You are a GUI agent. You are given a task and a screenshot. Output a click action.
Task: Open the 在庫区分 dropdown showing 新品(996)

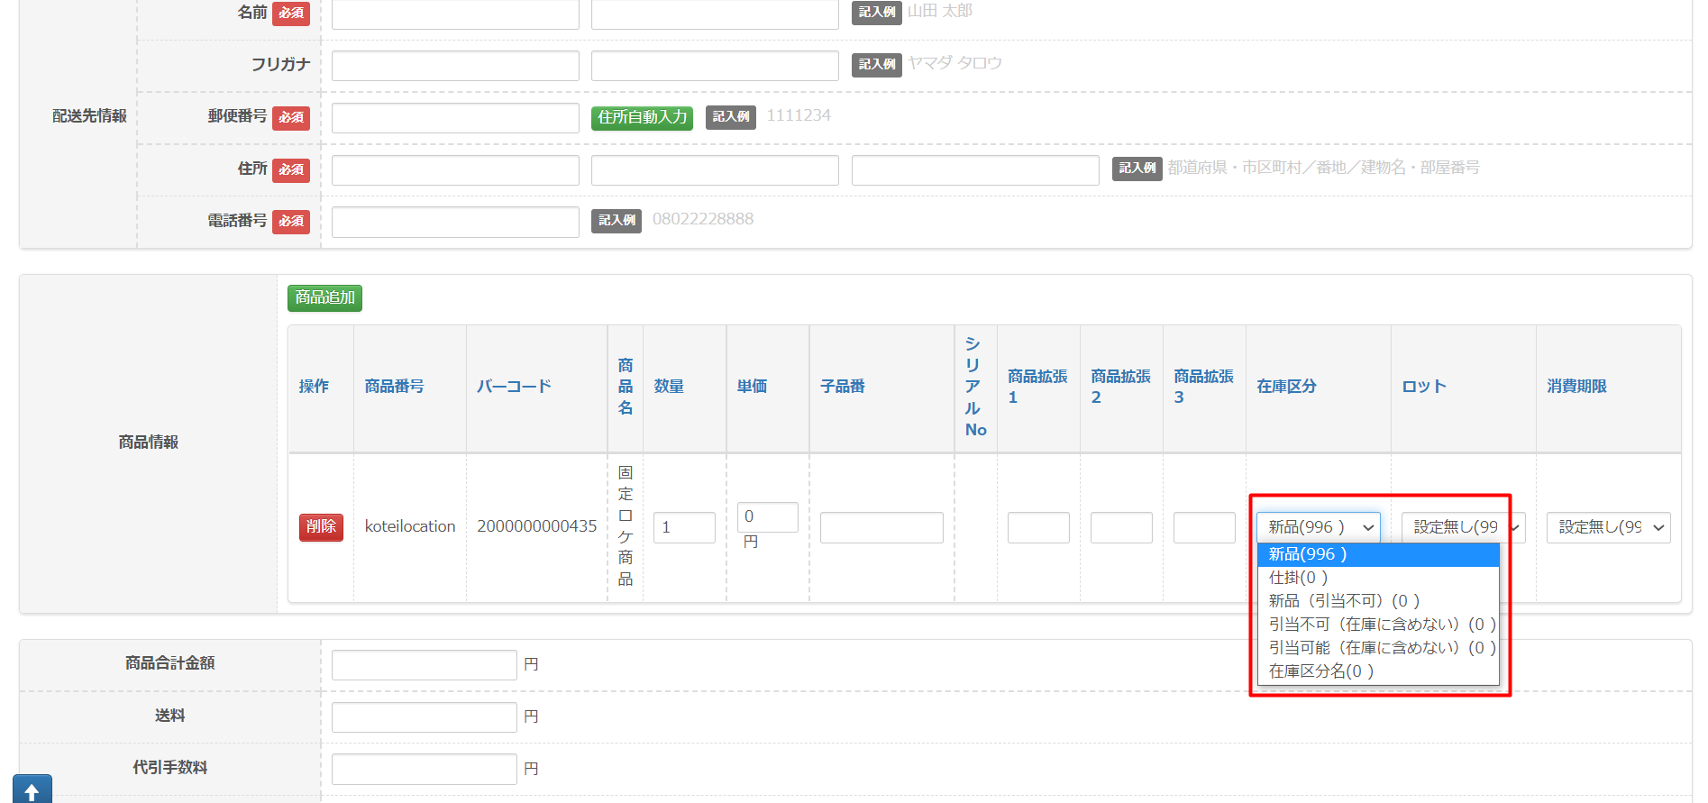click(1318, 527)
